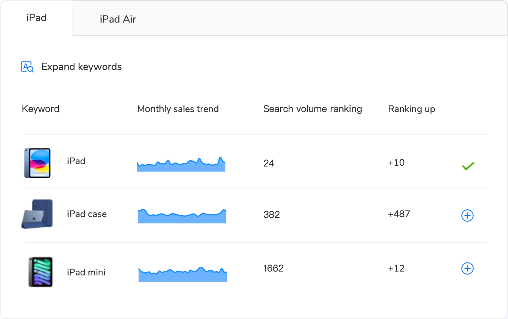Click the search volume 1662 for iPad mini
The image size is (508, 319).
(273, 268)
